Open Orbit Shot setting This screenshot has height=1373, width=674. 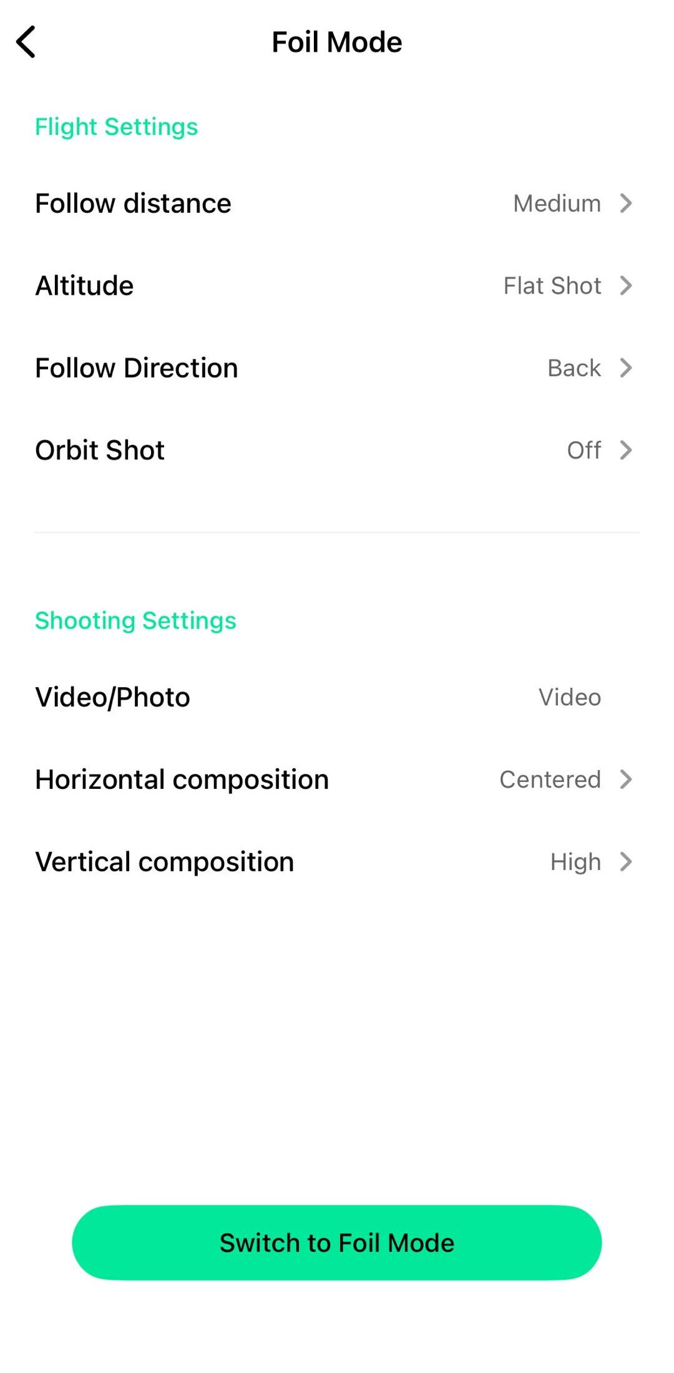coord(337,450)
